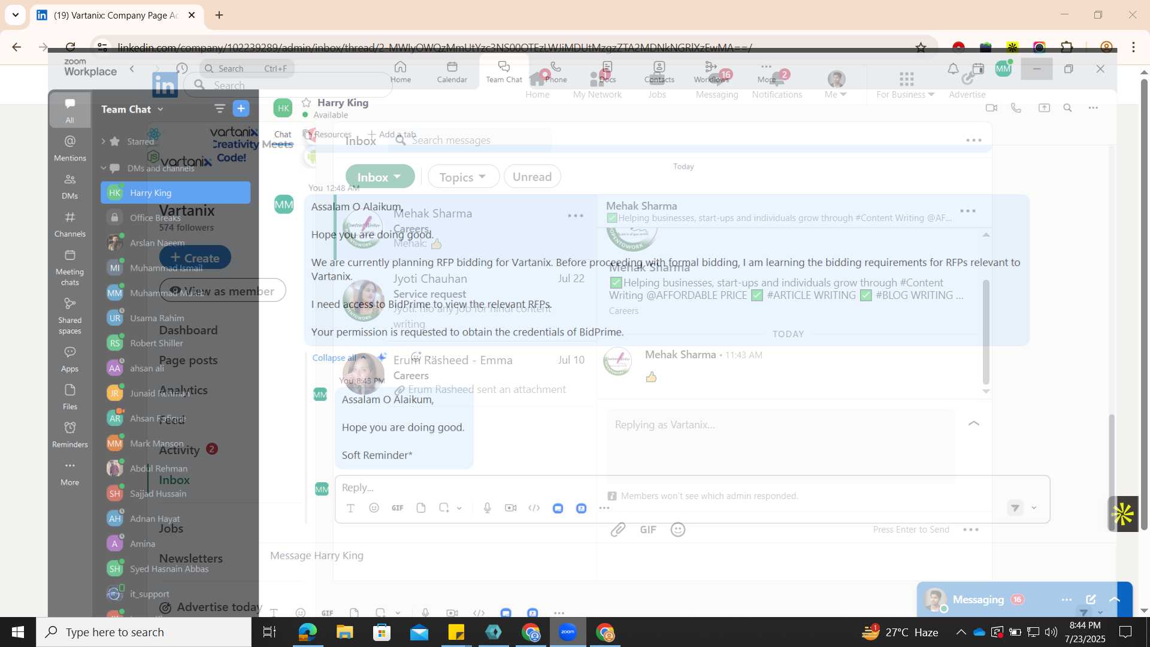
Task: Open text formatting in Zoom reply box
Action: (351, 508)
